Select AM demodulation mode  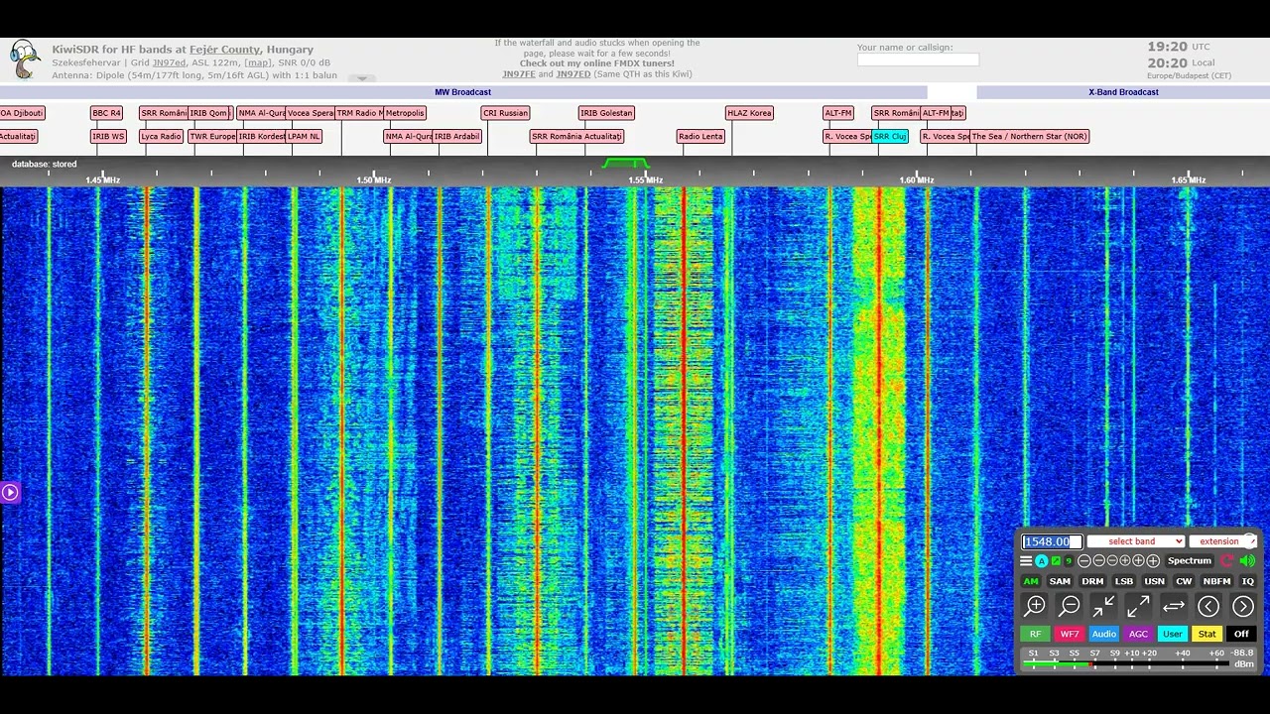tap(1031, 581)
